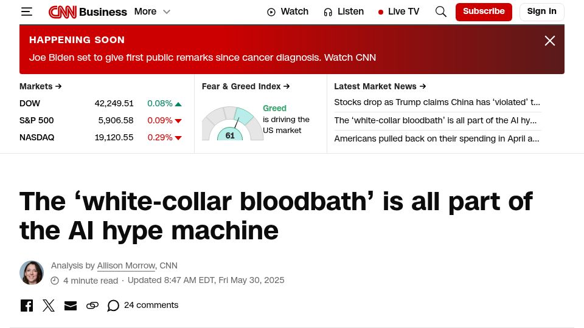Viewport: 584px width, 328px height.
Task: Open the Americans pulled back on spending story
Action: point(437,138)
